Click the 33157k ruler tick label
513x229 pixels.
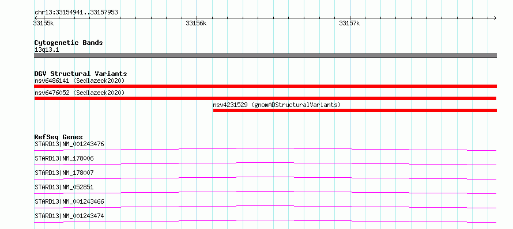(x=349, y=23)
